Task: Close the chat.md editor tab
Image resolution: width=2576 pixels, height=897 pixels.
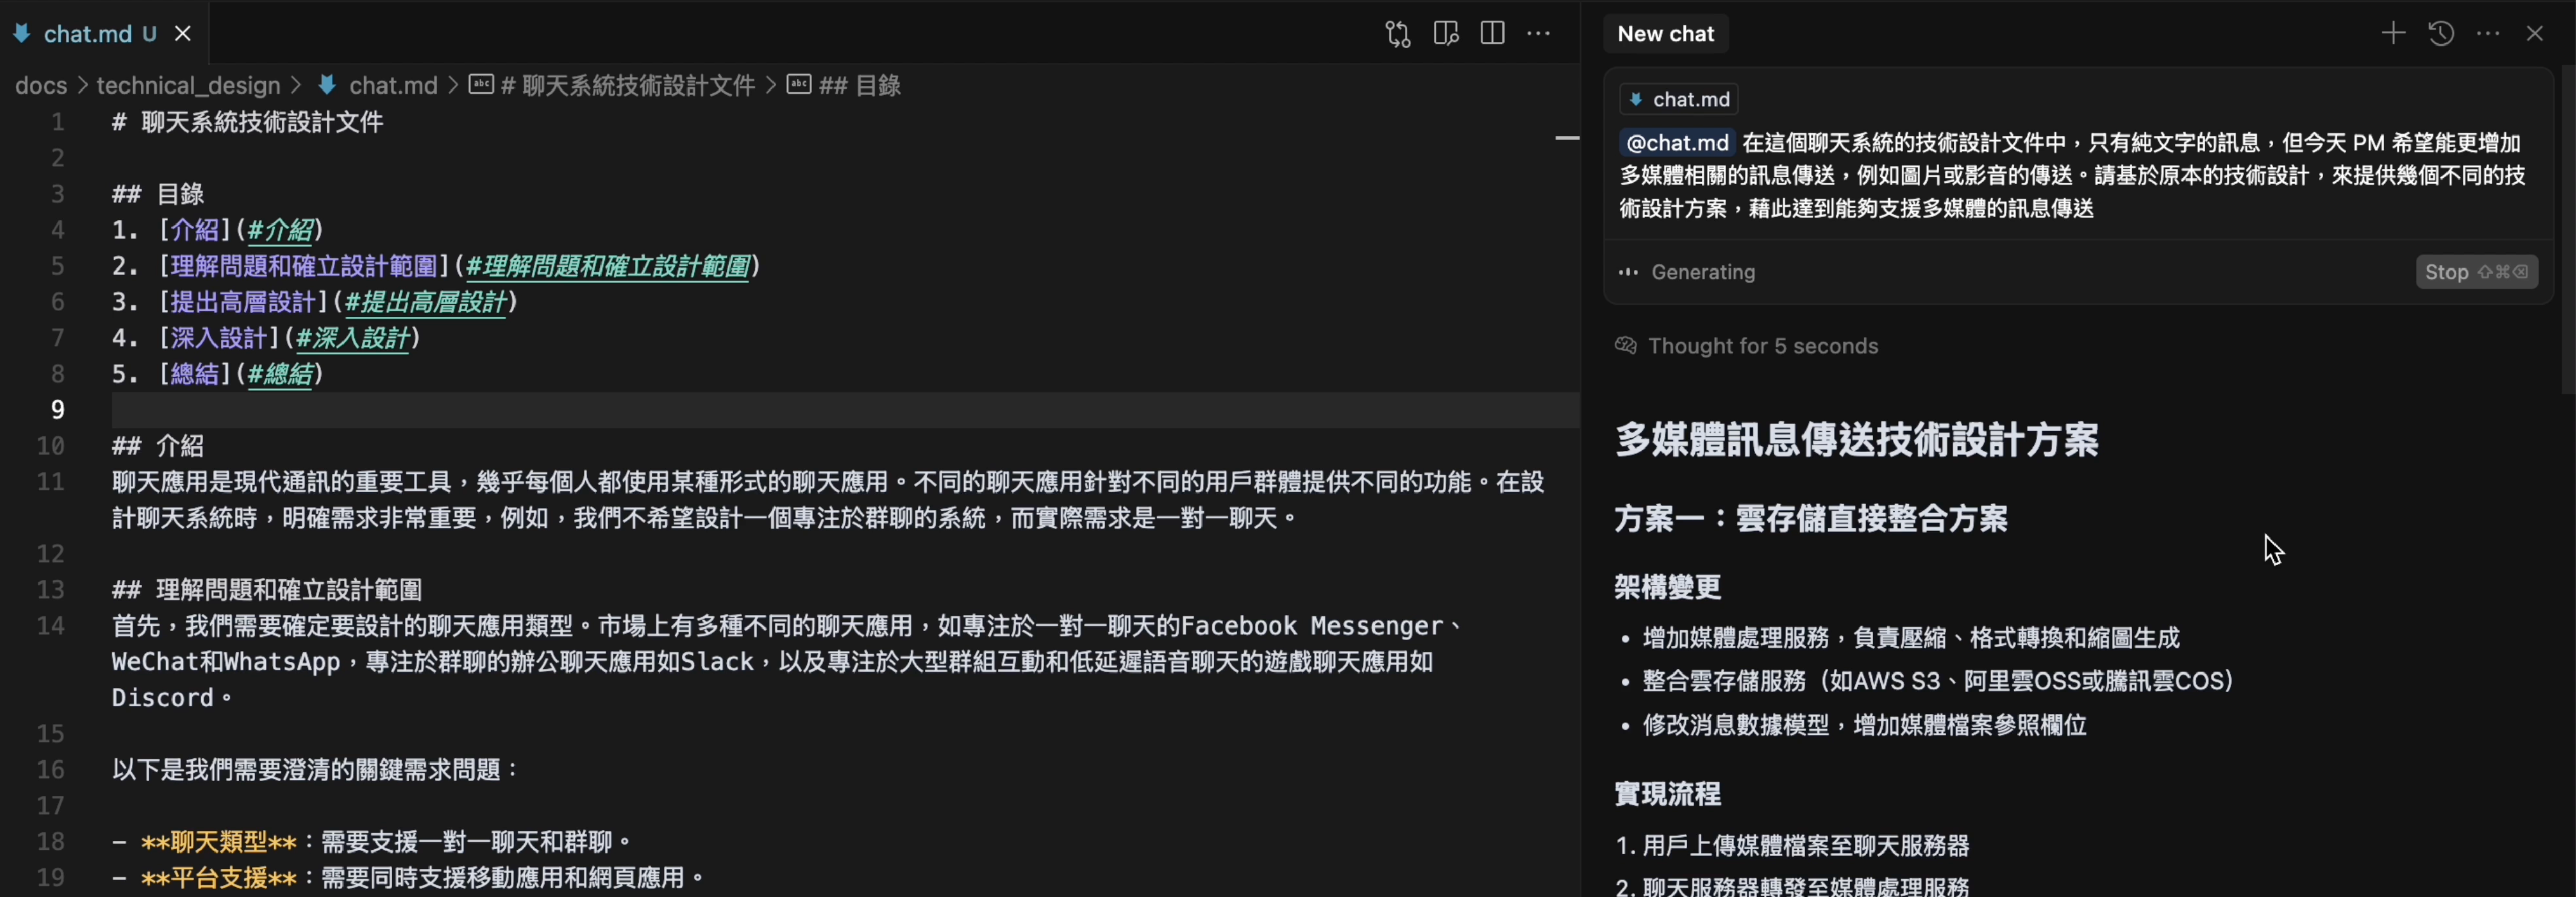Action: [182, 33]
